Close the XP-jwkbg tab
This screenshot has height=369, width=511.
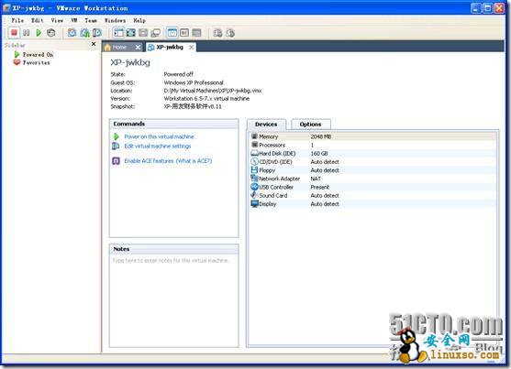192,48
